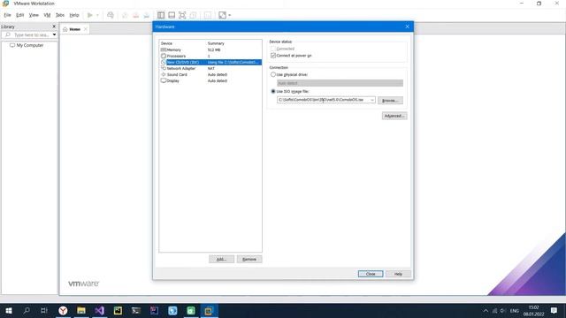Click the Summary column header
The height and width of the screenshot is (318, 566).
[x=216, y=43]
